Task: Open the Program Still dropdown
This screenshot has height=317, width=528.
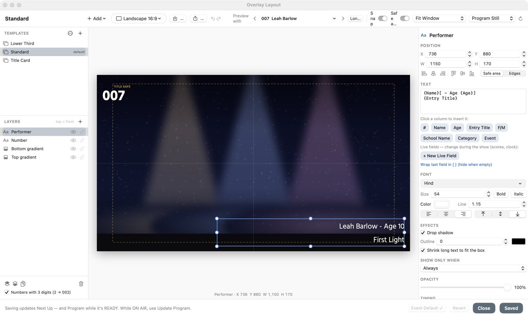Action: 492,18
